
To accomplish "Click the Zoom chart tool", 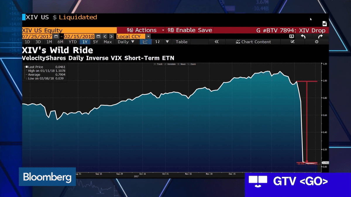I will [x=192, y=64].
